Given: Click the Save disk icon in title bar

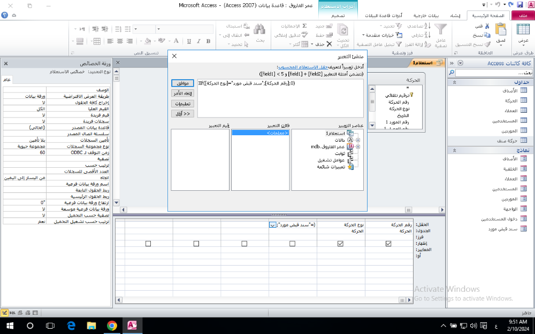Looking at the screenshot, I should pos(519,4).
